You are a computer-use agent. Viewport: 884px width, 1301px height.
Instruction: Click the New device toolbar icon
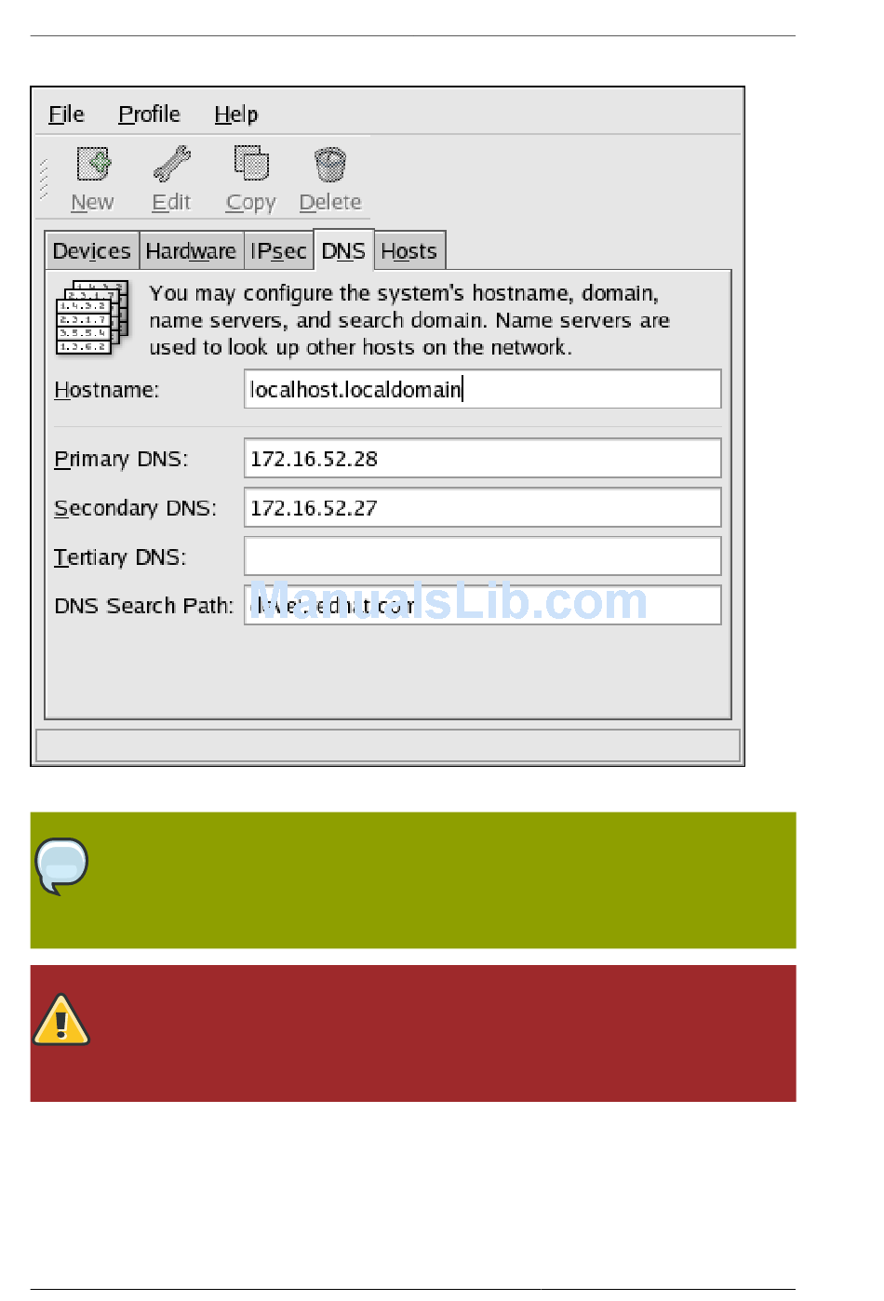pyautogui.click(x=93, y=165)
